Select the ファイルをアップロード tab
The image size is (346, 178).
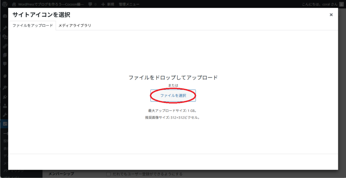coord(33,26)
